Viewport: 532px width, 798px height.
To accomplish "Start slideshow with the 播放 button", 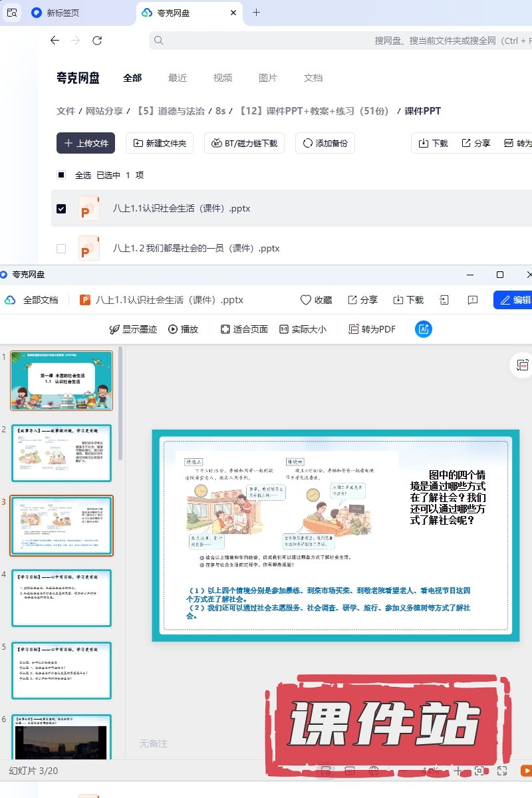I will coord(183,329).
